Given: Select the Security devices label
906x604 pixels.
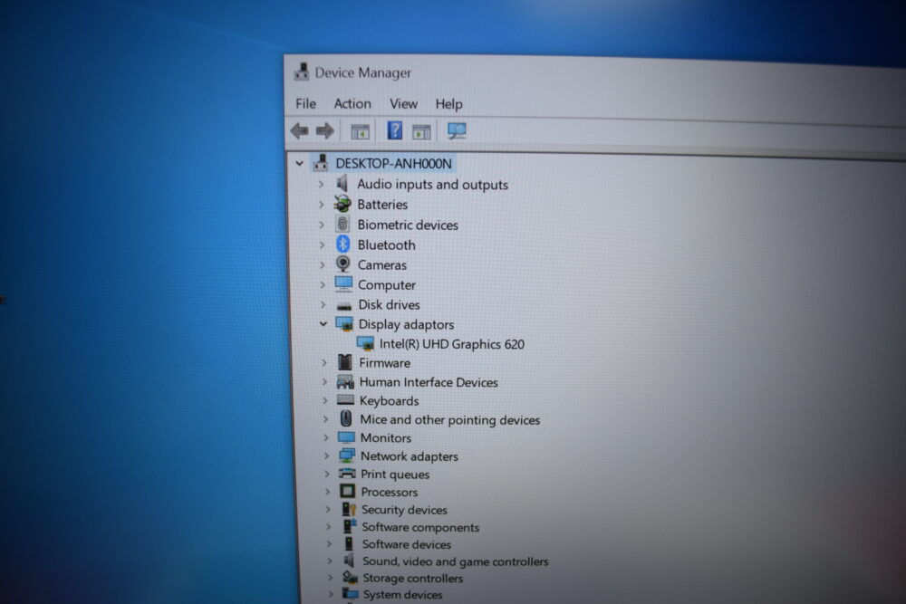Looking at the screenshot, I should (404, 510).
